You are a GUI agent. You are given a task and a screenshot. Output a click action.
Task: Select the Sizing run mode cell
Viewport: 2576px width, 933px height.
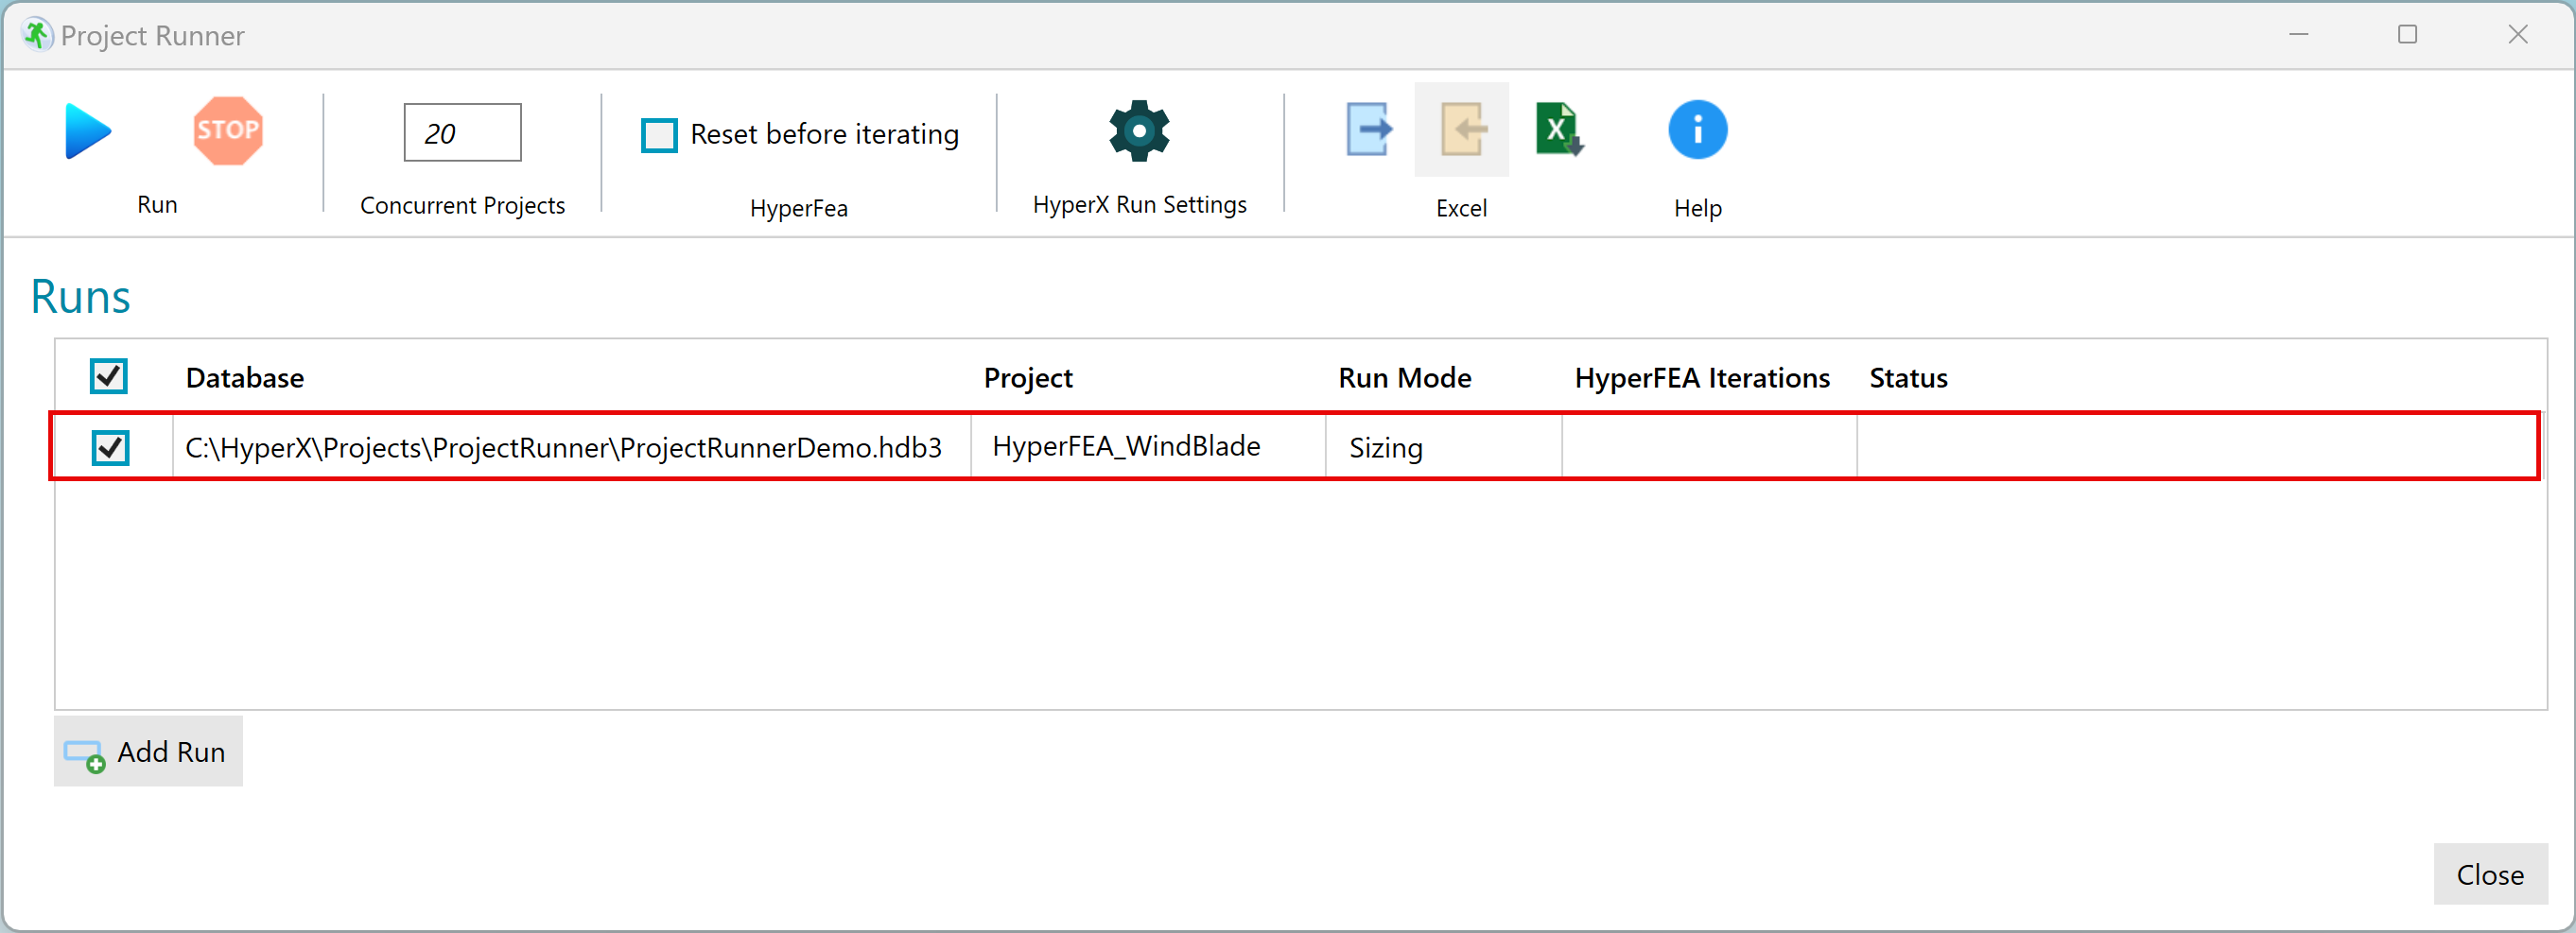point(1443,447)
